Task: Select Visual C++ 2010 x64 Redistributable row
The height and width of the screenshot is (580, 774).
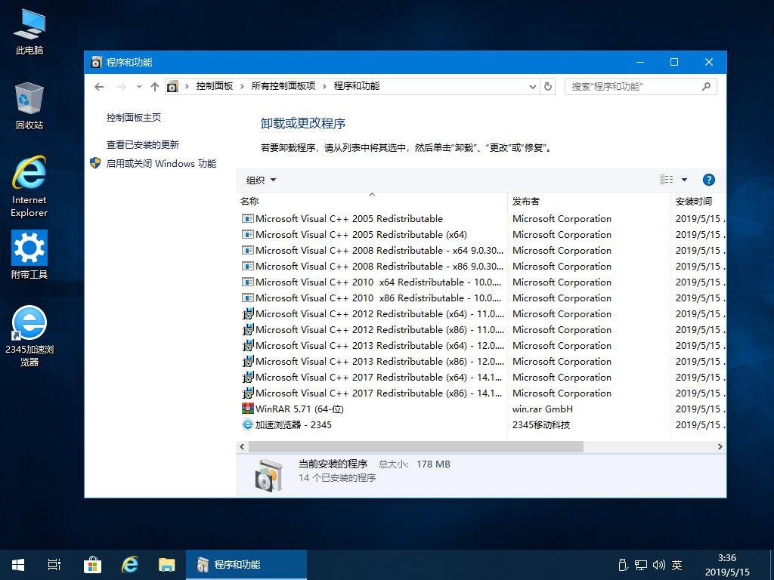Action: [481, 282]
